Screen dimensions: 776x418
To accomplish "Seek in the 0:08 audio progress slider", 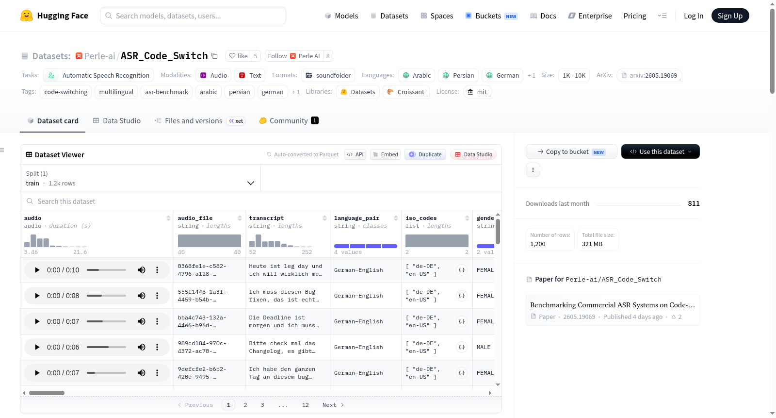I will click(106, 296).
